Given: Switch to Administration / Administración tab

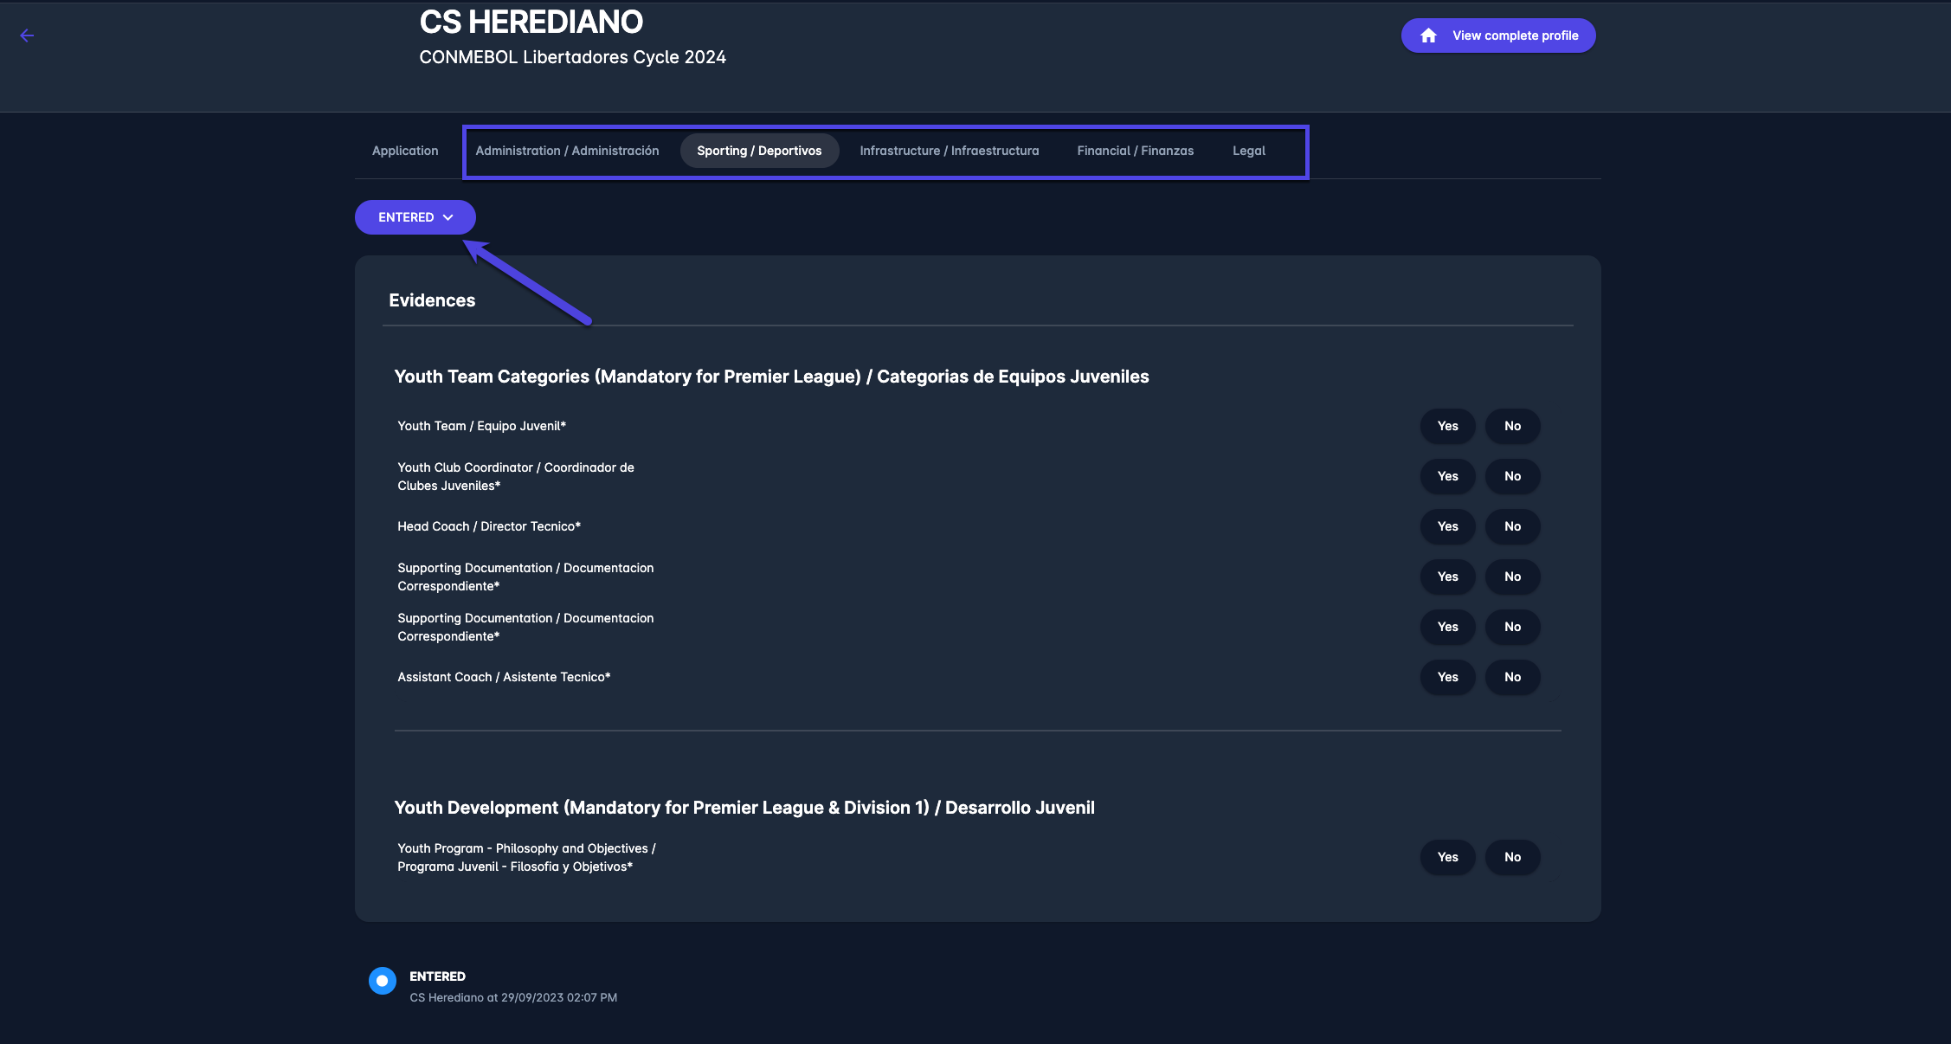Looking at the screenshot, I should tap(567, 151).
